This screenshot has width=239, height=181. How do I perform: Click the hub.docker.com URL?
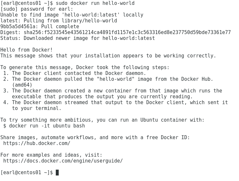(37, 143)
